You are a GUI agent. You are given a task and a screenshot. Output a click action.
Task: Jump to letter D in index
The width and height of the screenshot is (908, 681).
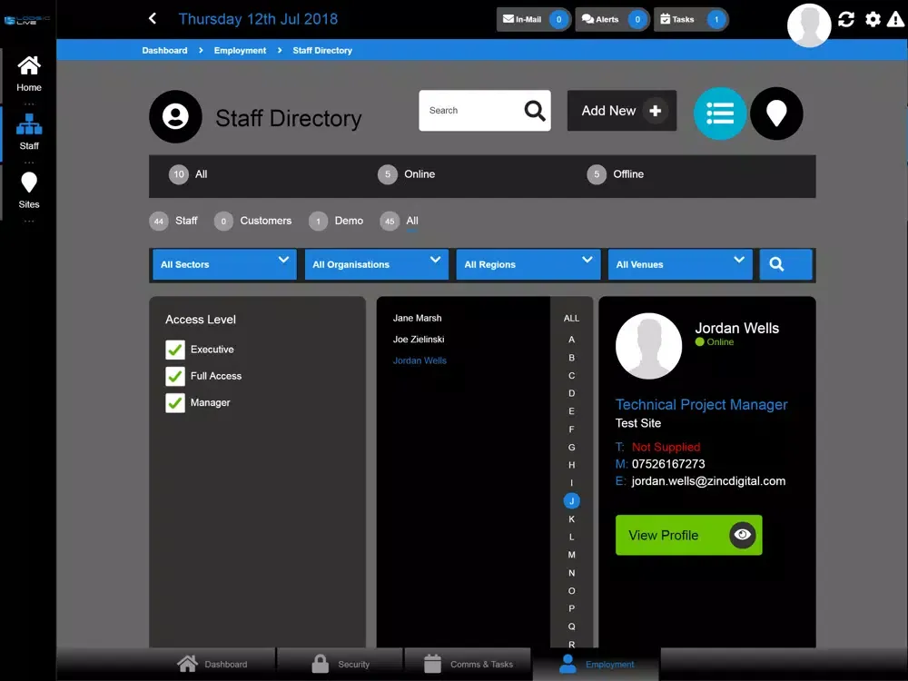click(571, 393)
